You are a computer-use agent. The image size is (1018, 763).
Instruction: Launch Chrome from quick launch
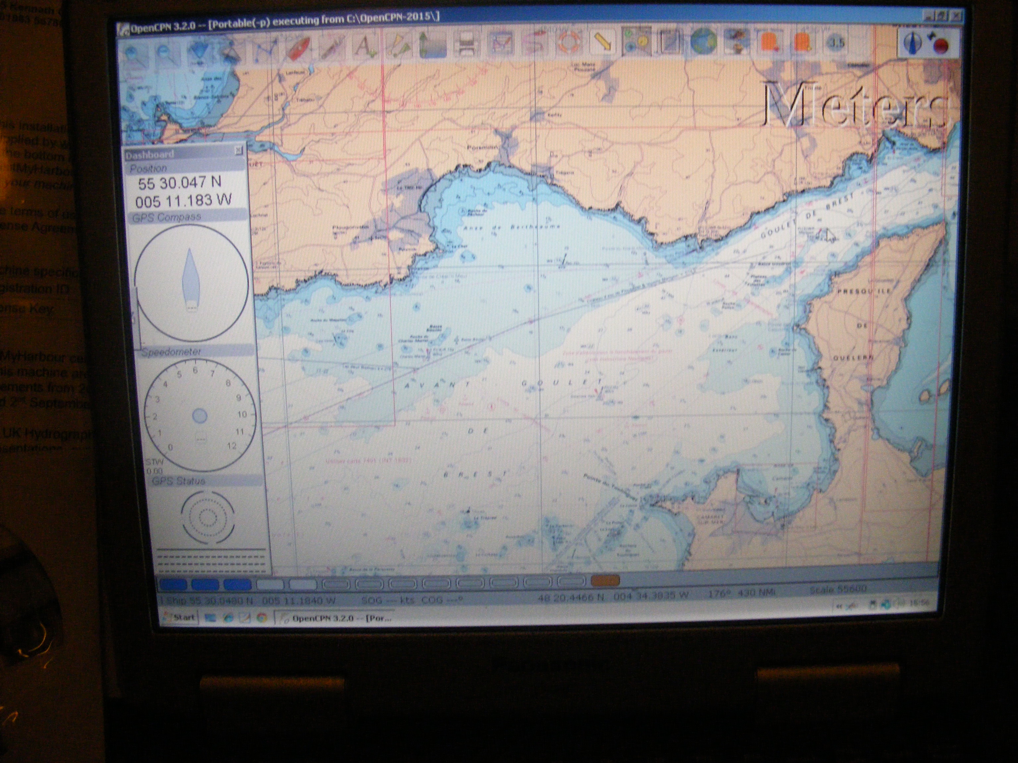click(x=261, y=618)
